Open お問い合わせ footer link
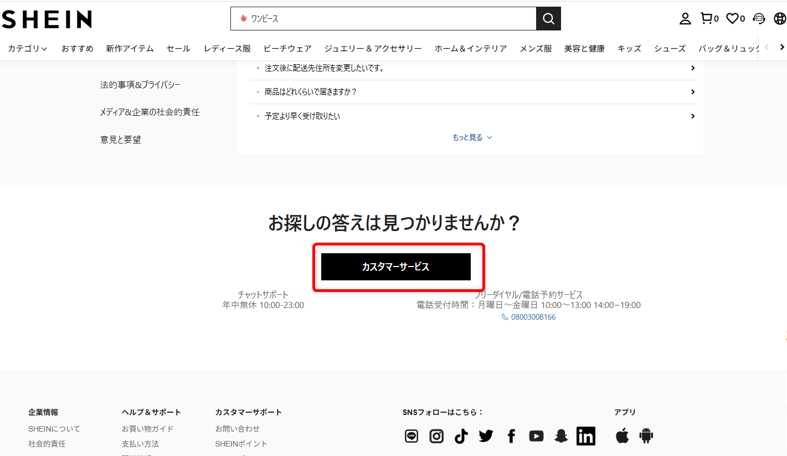787x456 pixels. point(238,429)
